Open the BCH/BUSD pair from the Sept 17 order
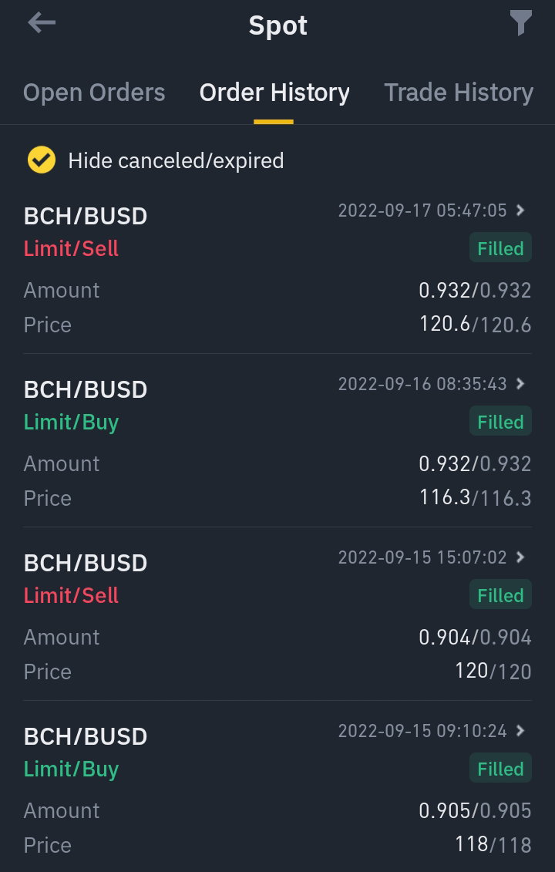The image size is (555, 872). pos(85,216)
